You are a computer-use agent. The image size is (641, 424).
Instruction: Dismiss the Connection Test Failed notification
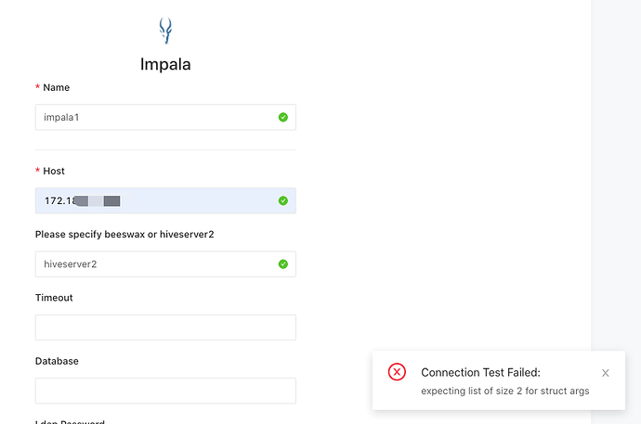click(x=606, y=373)
